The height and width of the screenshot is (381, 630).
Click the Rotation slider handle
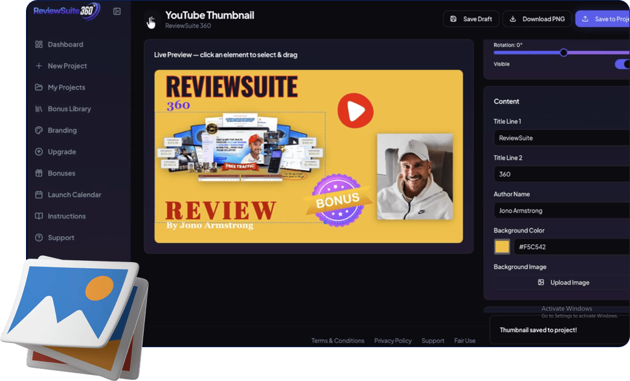click(x=564, y=53)
